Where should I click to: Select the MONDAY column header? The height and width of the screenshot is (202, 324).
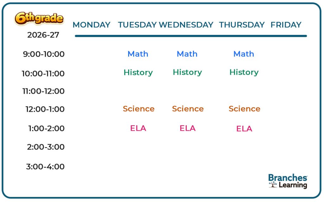tap(91, 25)
